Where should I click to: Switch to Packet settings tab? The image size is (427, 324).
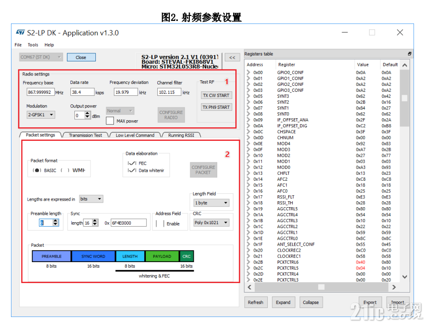[x=40, y=135]
